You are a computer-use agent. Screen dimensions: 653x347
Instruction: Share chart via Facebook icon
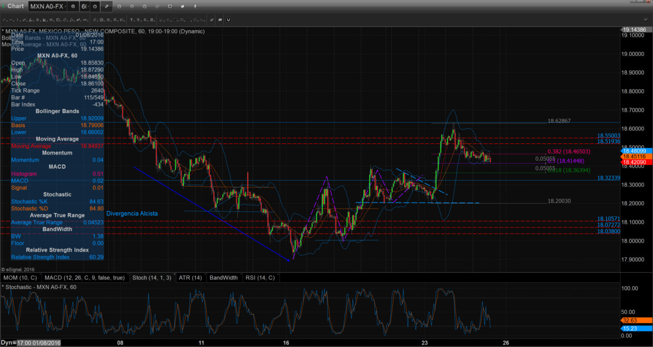pyautogui.click(x=195, y=7)
